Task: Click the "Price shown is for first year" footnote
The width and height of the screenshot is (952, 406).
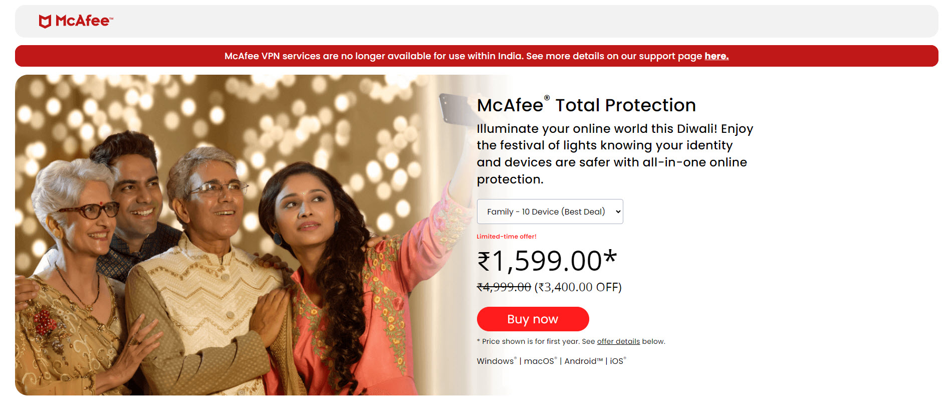Action: [536, 341]
